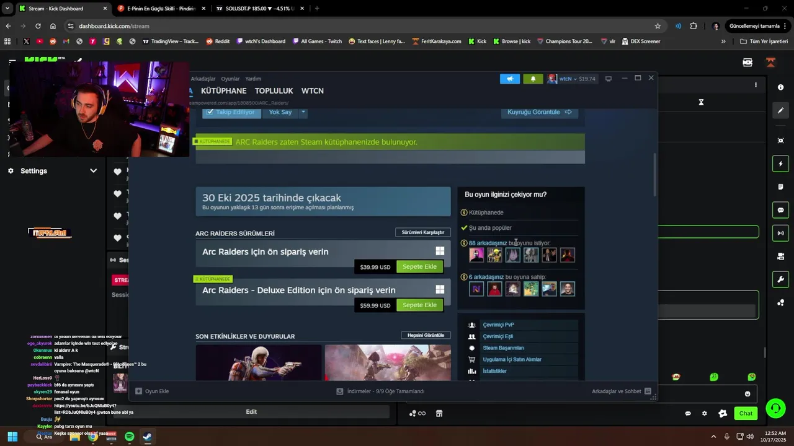This screenshot has width=794, height=446.
Task: Open the KÜTÜPHANE tab in Steam
Action: (x=224, y=90)
